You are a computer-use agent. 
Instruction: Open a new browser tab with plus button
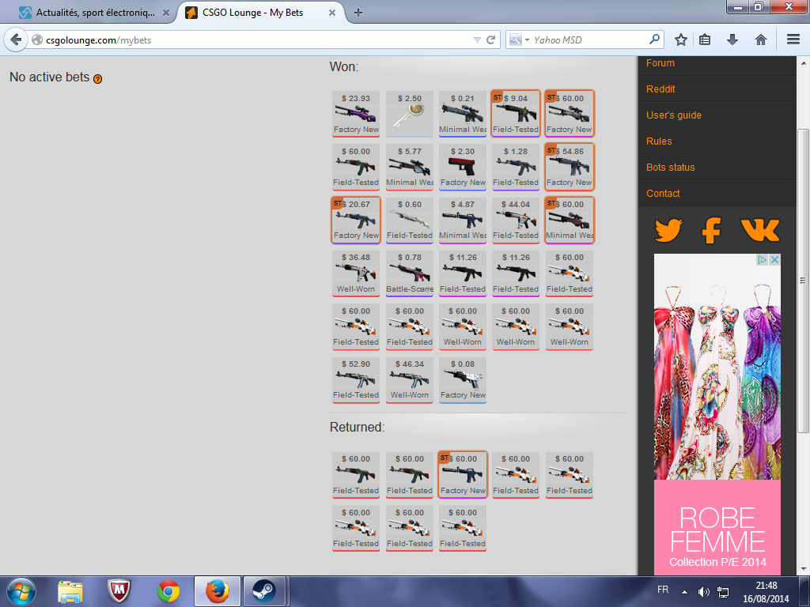[358, 13]
